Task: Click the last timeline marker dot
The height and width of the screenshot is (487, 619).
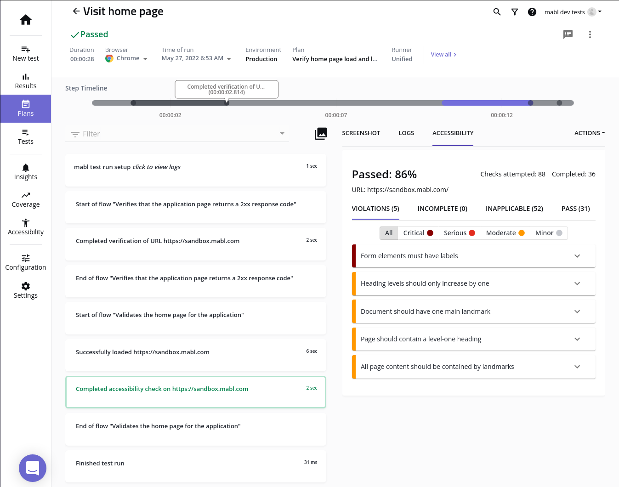Action: (559, 103)
